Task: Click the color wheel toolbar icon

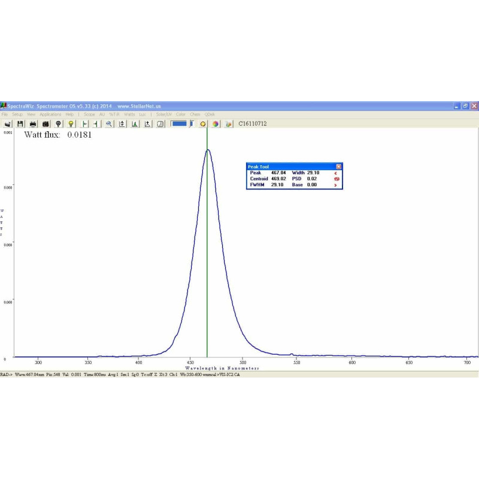Action: tap(216, 124)
